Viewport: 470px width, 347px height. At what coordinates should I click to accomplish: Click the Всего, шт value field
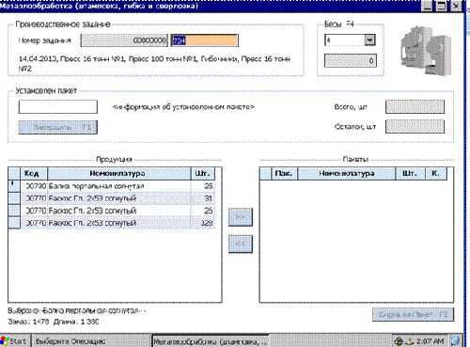(x=415, y=107)
